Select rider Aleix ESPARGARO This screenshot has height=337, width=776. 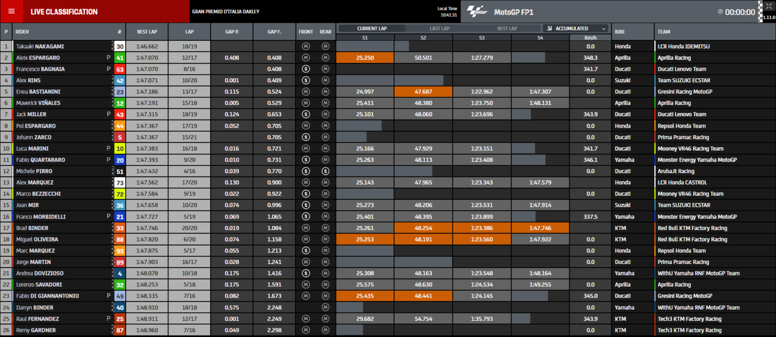coord(38,58)
